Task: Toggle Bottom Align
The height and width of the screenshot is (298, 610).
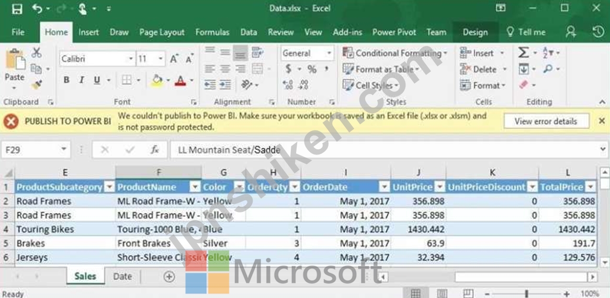Action: tap(241, 53)
